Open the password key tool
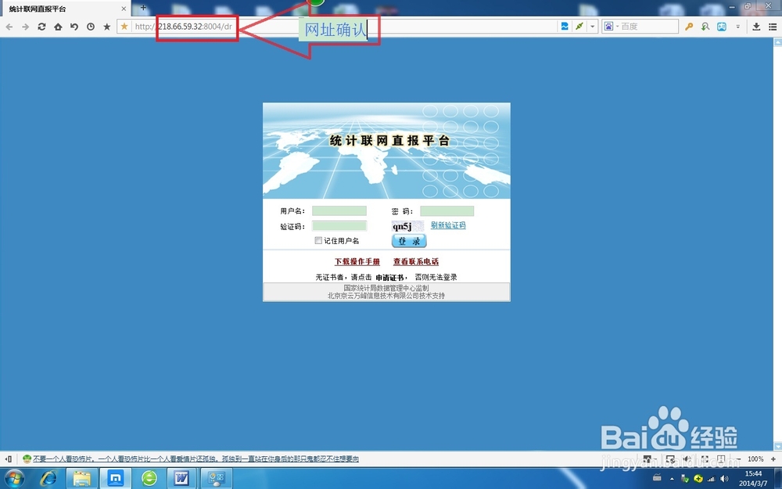The width and height of the screenshot is (782, 489). pyautogui.click(x=689, y=27)
